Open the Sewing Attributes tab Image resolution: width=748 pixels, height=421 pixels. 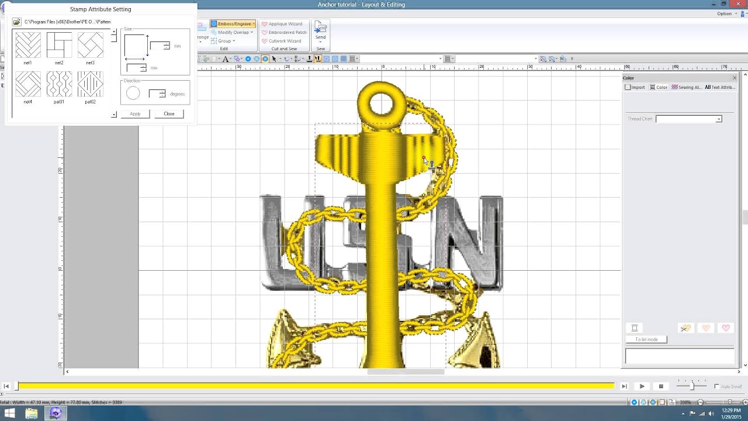point(686,87)
